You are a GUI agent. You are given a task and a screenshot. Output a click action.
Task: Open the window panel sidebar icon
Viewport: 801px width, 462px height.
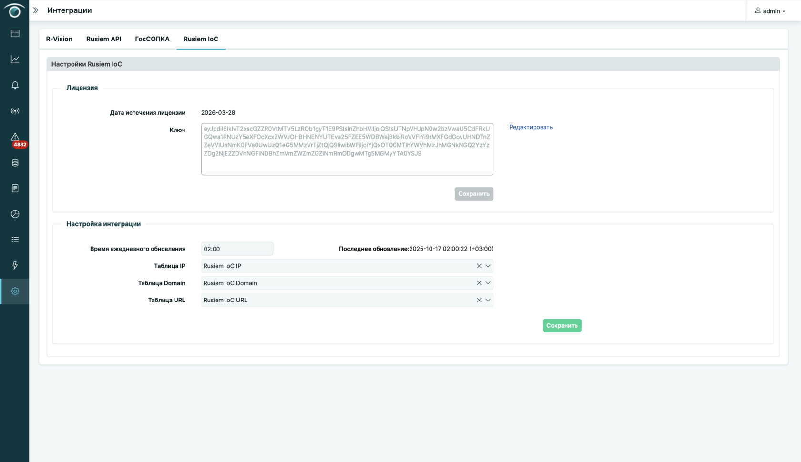coord(15,33)
